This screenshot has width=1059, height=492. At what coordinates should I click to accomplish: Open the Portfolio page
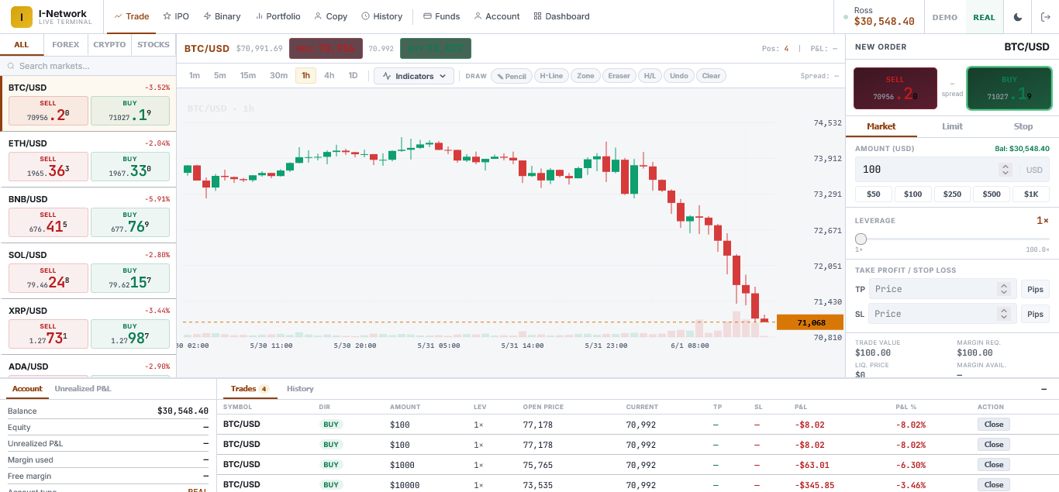pyautogui.click(x=278, y=16)
